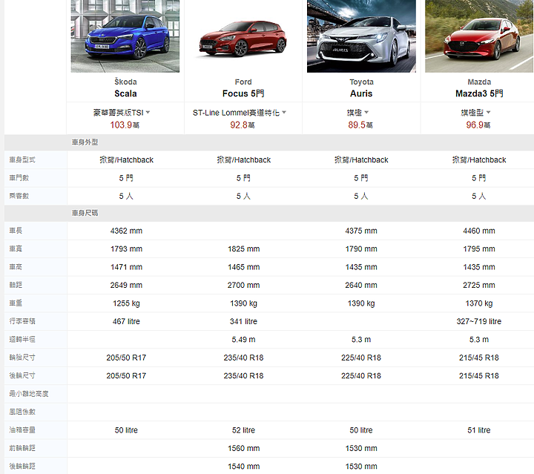Select the Scala price 103.9萬
The height and width of the screenshot is (474, 534).
(125, 125)
